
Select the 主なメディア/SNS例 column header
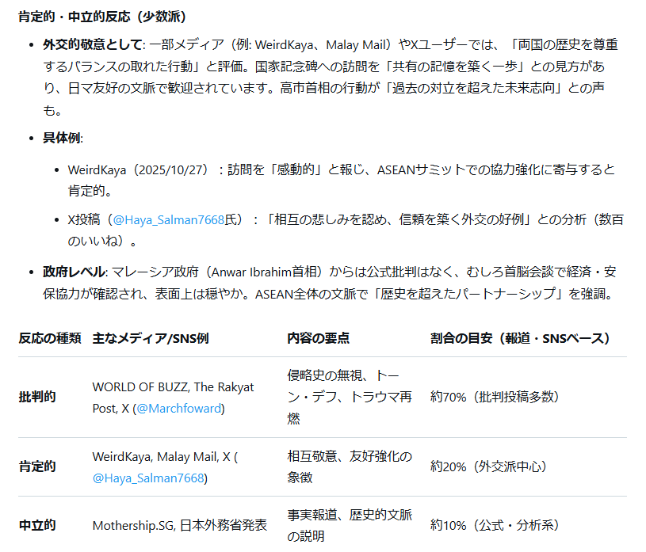click(151, 338)
